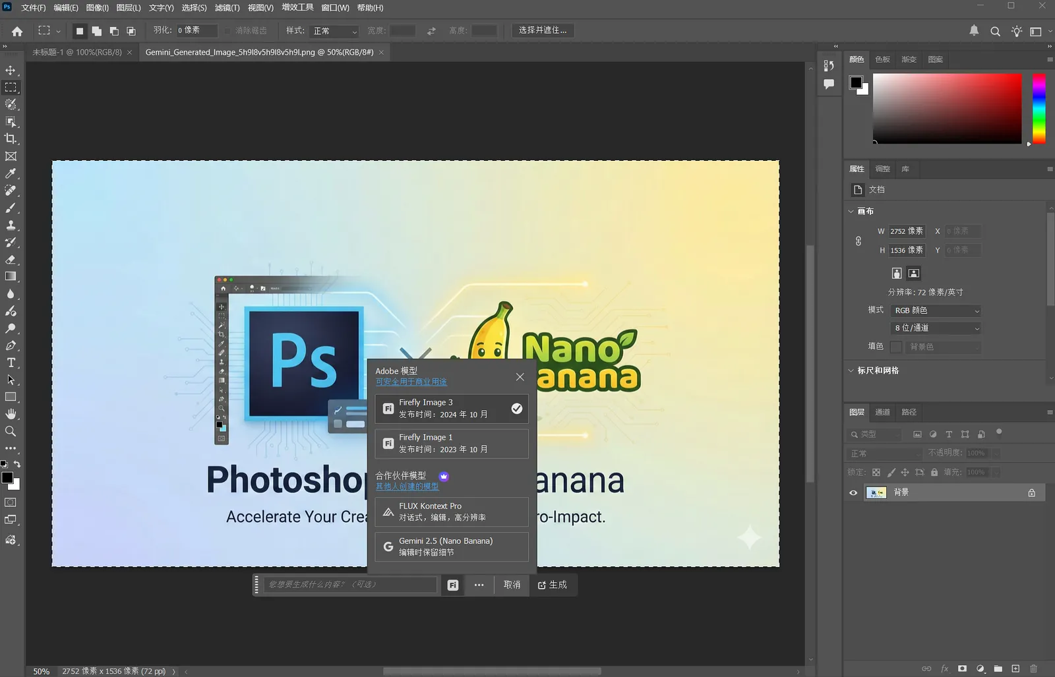Hide the 背景 layer visibility
The height and width of the screenshot is (677, 1055).
tap(853, 492)
